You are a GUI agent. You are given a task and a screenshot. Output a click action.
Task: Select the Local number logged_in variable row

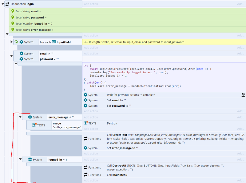pos(127,24)
